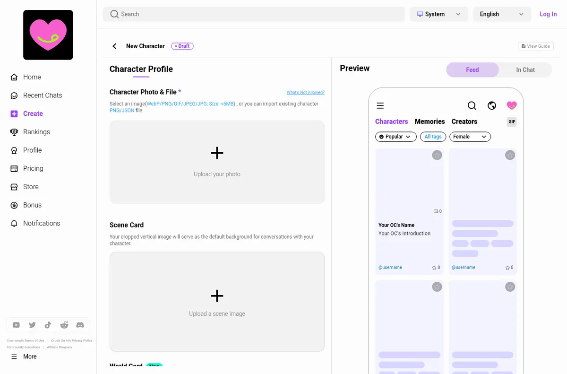Open the Affiliate Program link
Screen dimensions: 567x374
click(60, 347)
